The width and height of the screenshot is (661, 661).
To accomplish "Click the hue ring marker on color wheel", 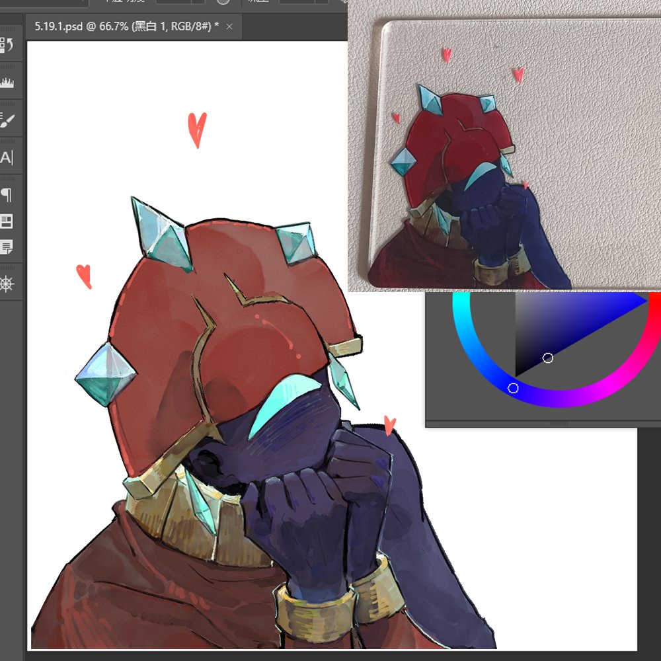I will [x=513, y=388].
